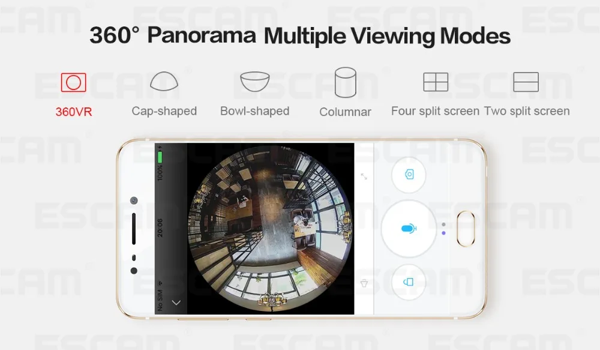Select the 360VR viewing mode icon

73,82
